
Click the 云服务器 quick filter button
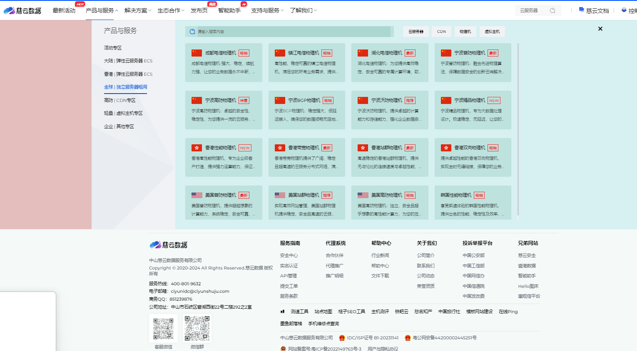pyautogui.click(x=416, y=32)
